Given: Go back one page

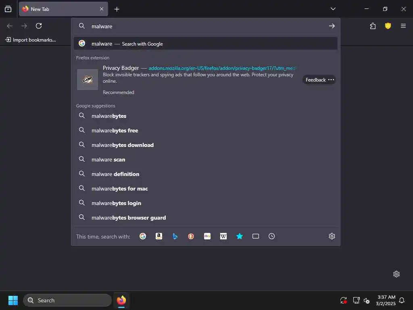Looking at the screenshot, I should point(10,26).
